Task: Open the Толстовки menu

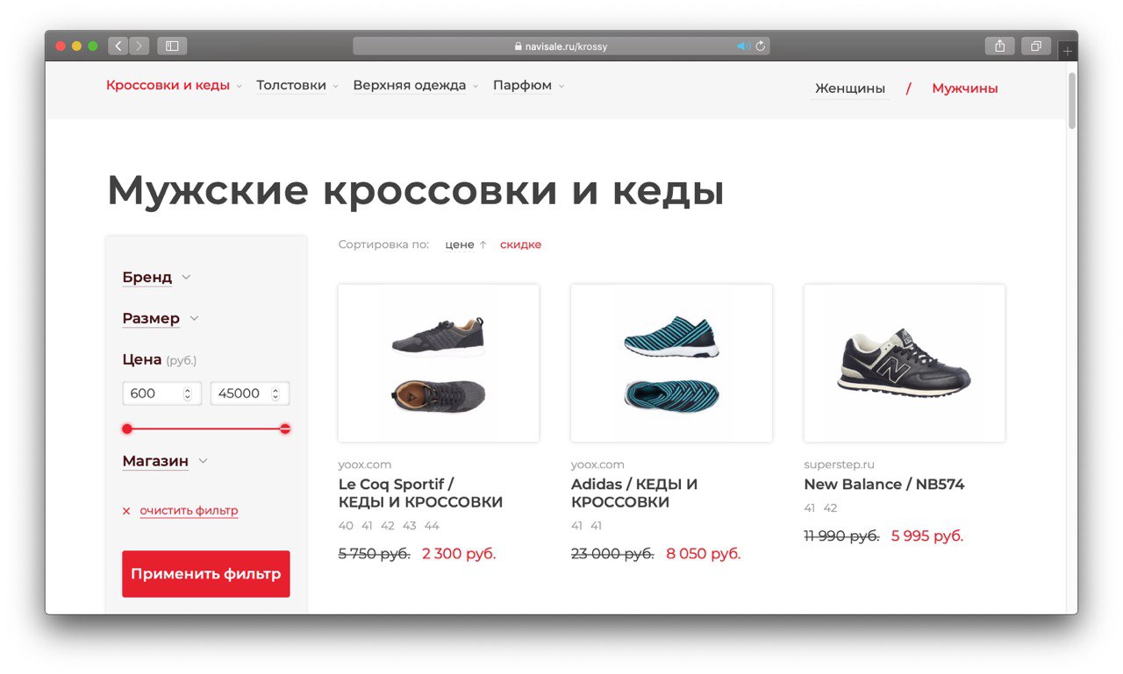Action: (297, 85)
